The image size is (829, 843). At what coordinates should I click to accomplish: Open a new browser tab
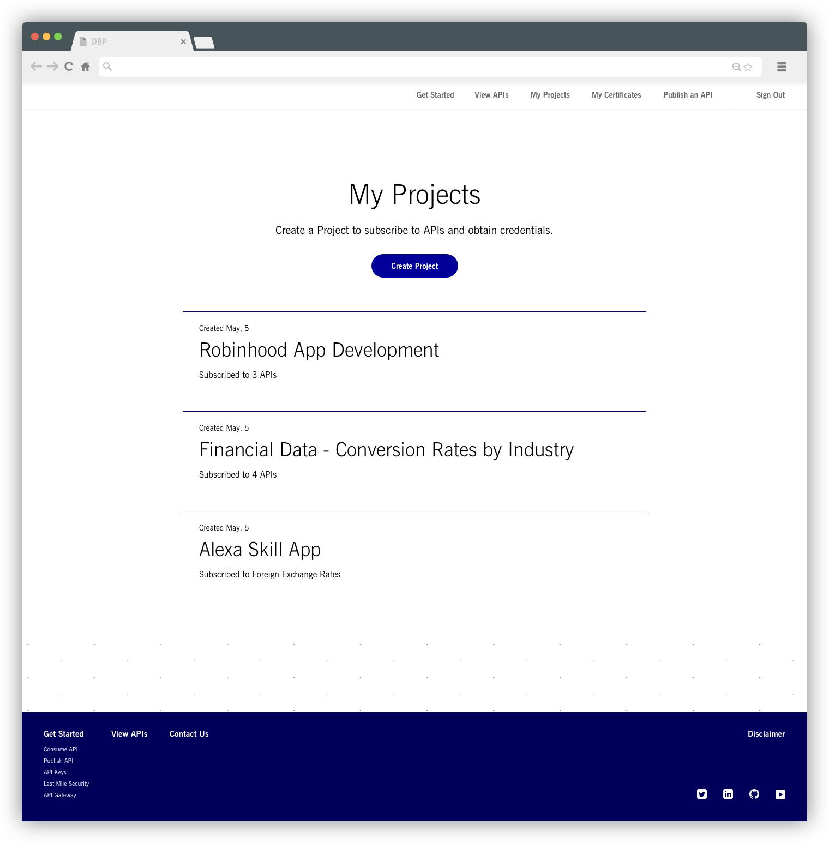(x=204, y=43)
